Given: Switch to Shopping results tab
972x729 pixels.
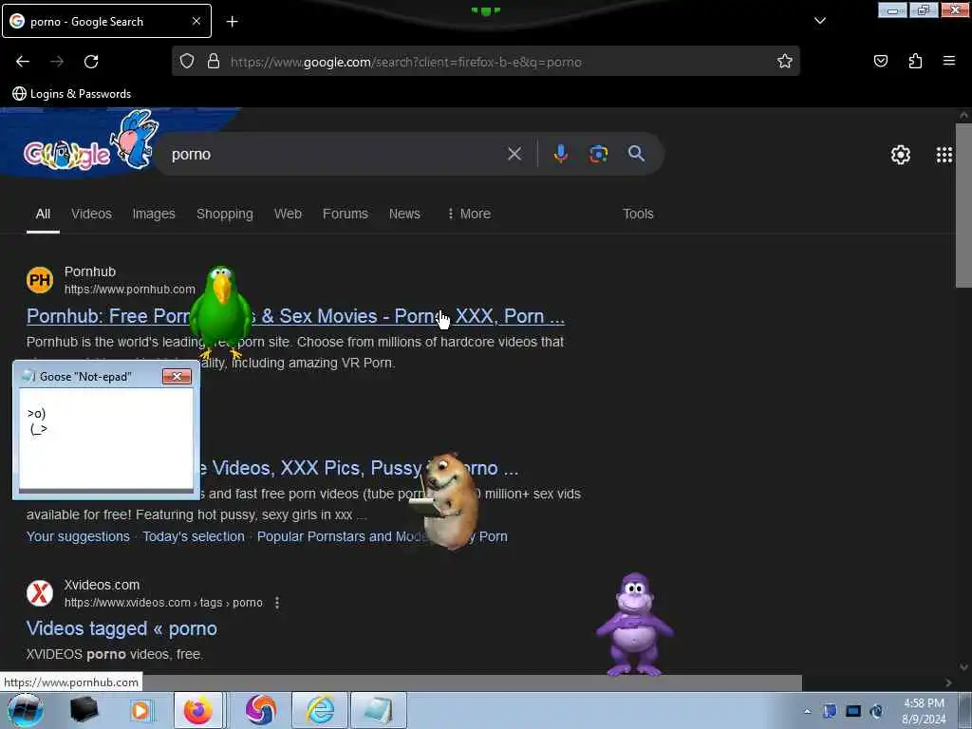Looking at the screenshot, I should point(224,214).
